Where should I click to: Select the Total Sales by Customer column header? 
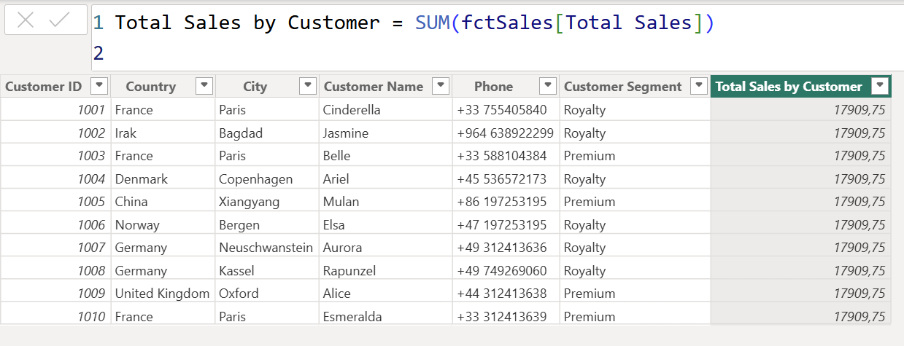coord(788,87)
